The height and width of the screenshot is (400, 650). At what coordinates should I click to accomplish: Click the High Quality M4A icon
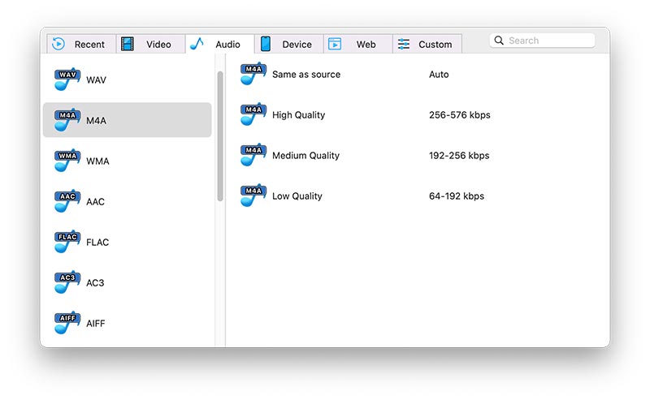pyautogui.click(x=253, y=114)
